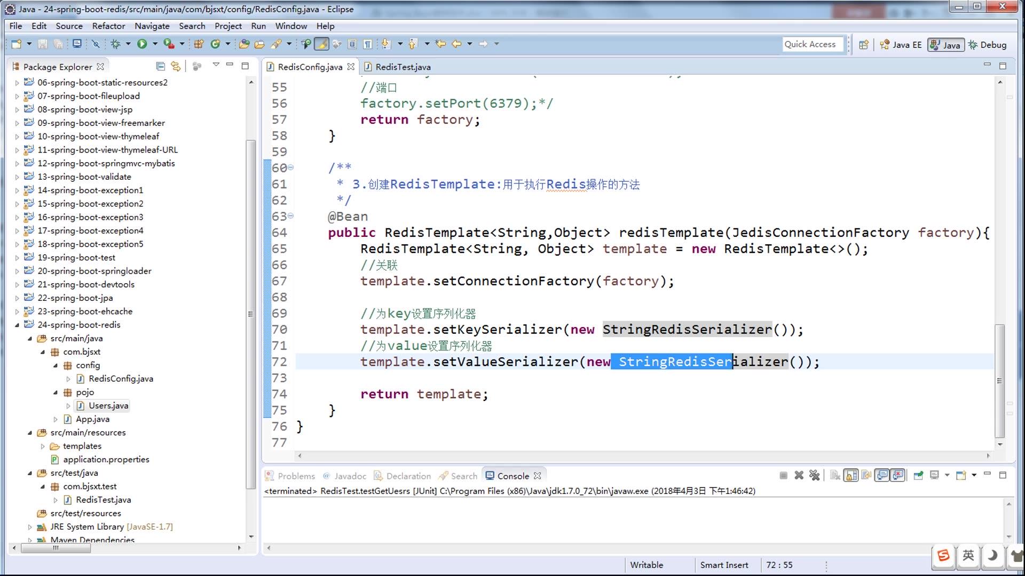Select RedisConfig.java tab
The image size is (1025, 576).
309,67
